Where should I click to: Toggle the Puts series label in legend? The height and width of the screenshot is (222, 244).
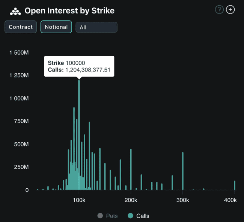(111, 216)
